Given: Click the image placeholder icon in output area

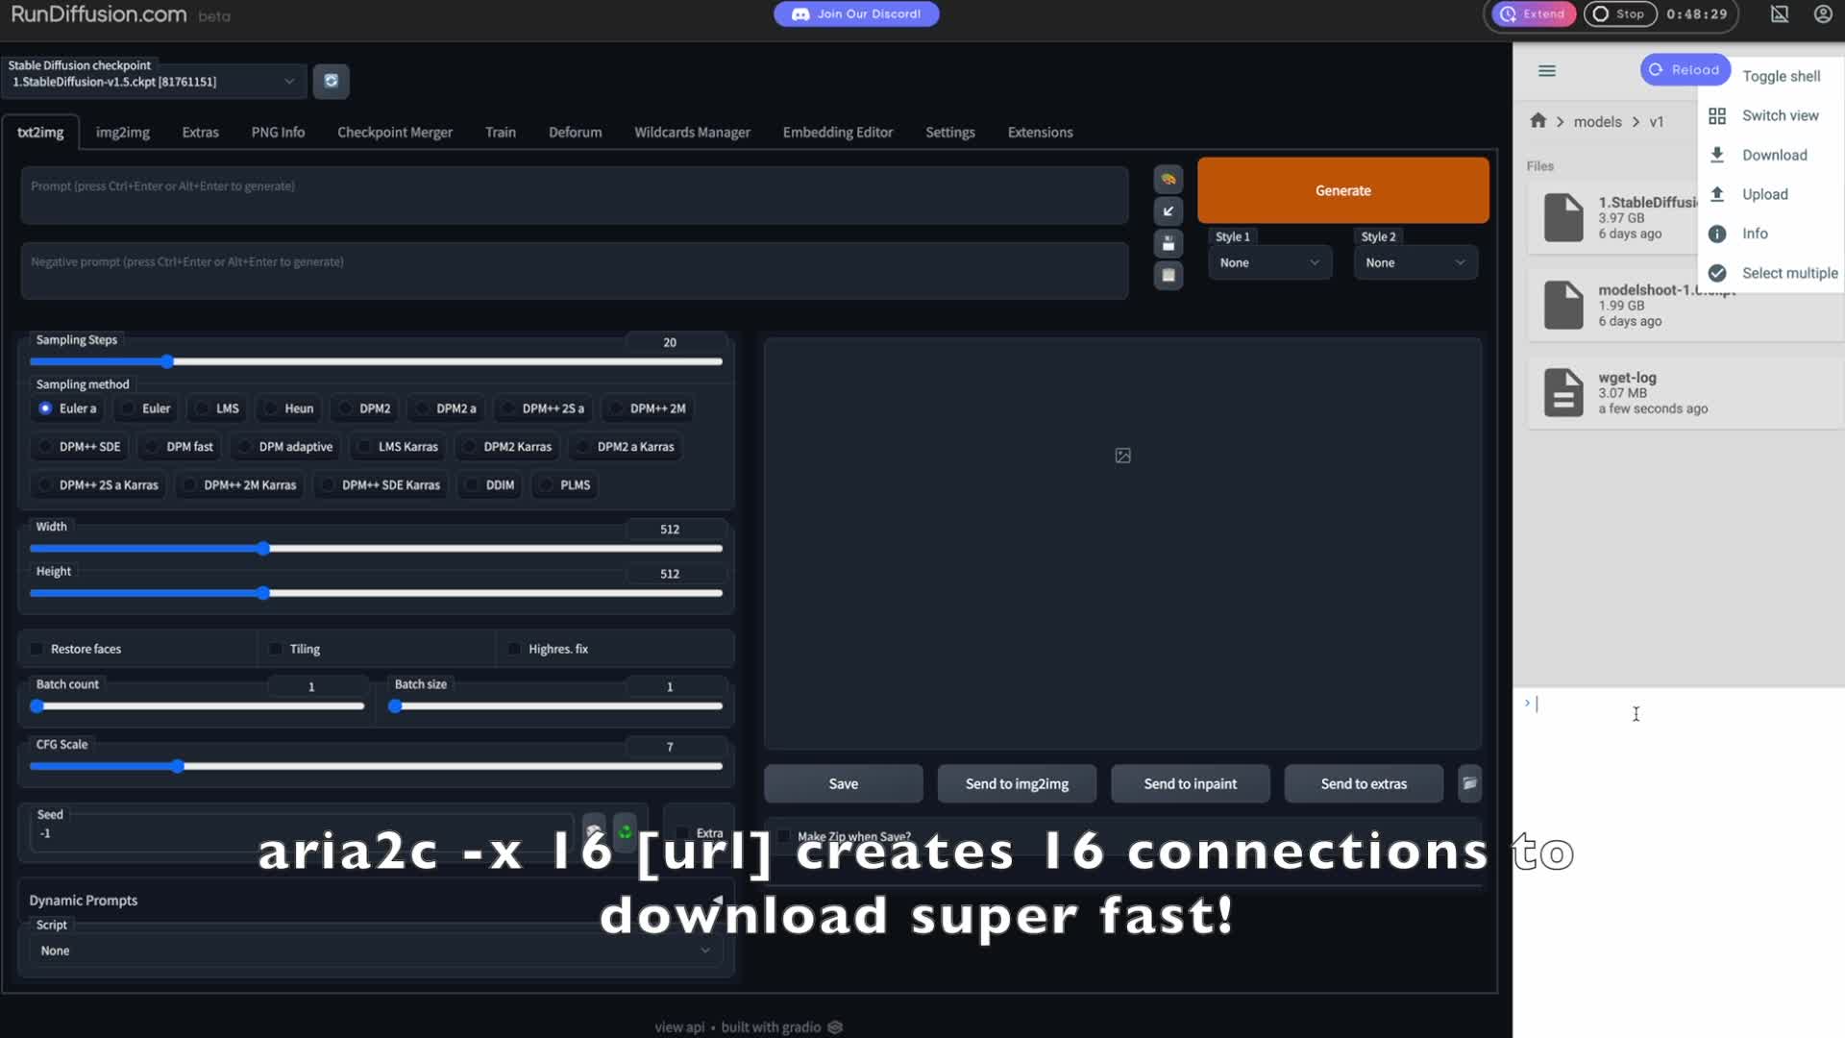Looking at the screenshot, I should 1122,456.
